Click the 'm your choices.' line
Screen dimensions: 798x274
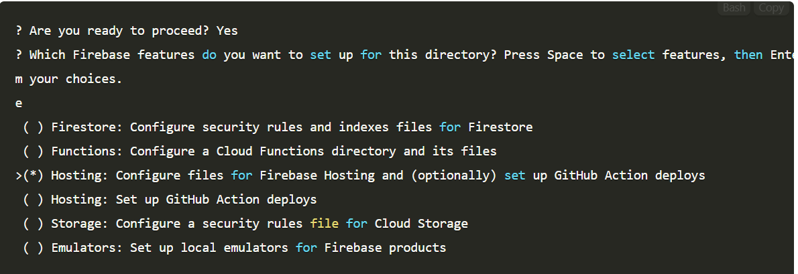[68, 79]
